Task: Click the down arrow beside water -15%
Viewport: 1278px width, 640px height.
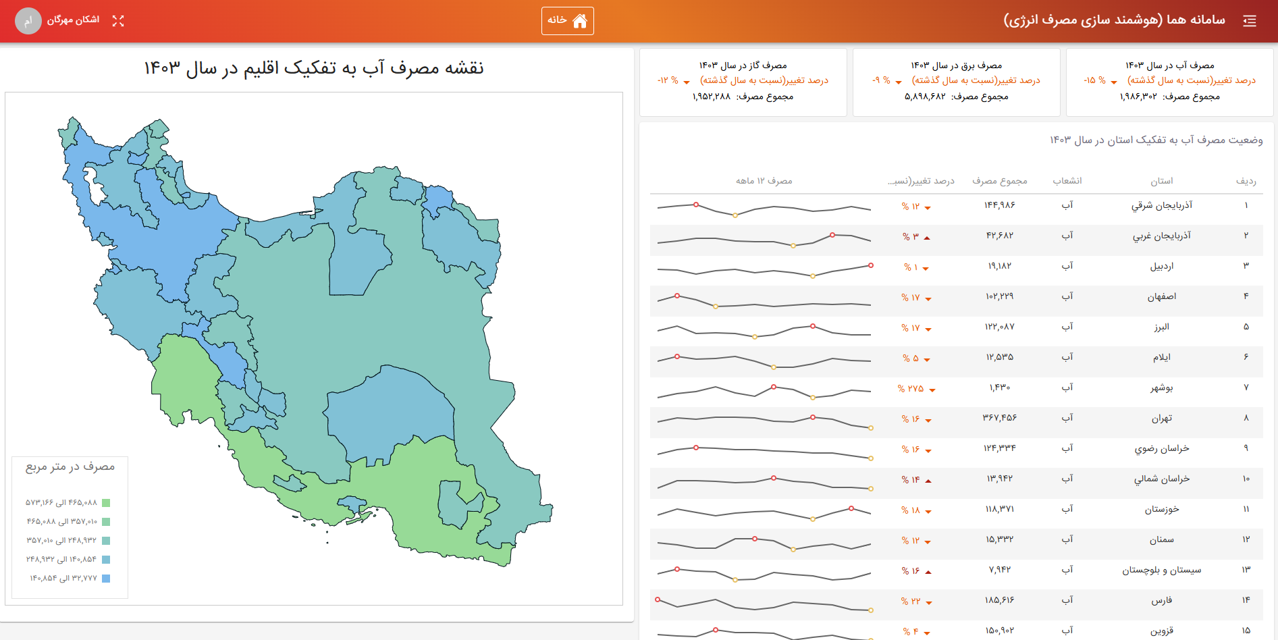Action: [1114, 82]
